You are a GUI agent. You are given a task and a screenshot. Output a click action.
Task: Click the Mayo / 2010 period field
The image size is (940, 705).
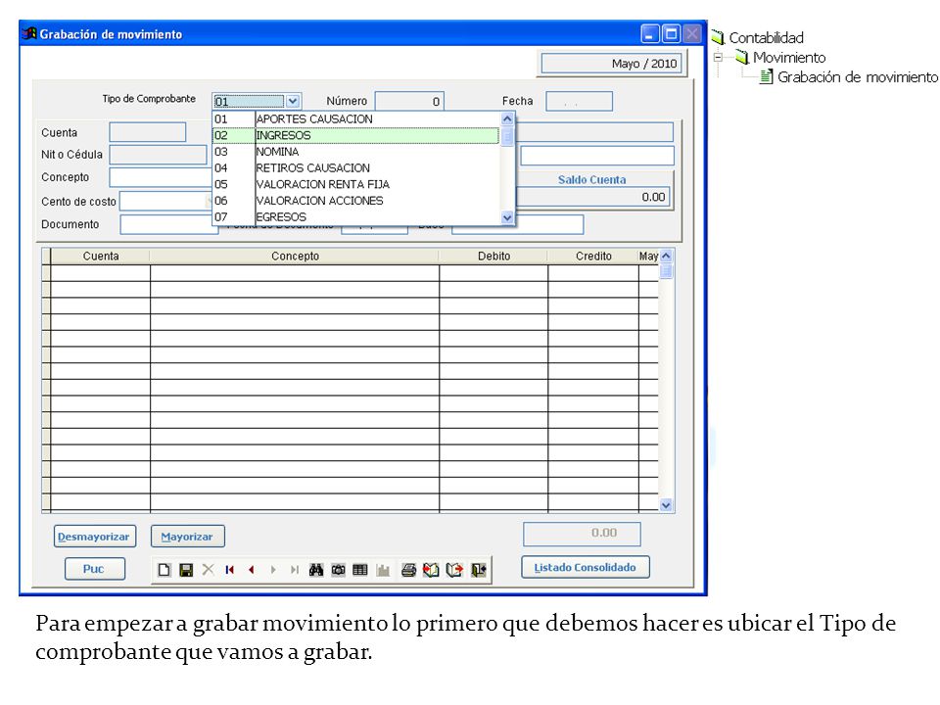[611, 64]
